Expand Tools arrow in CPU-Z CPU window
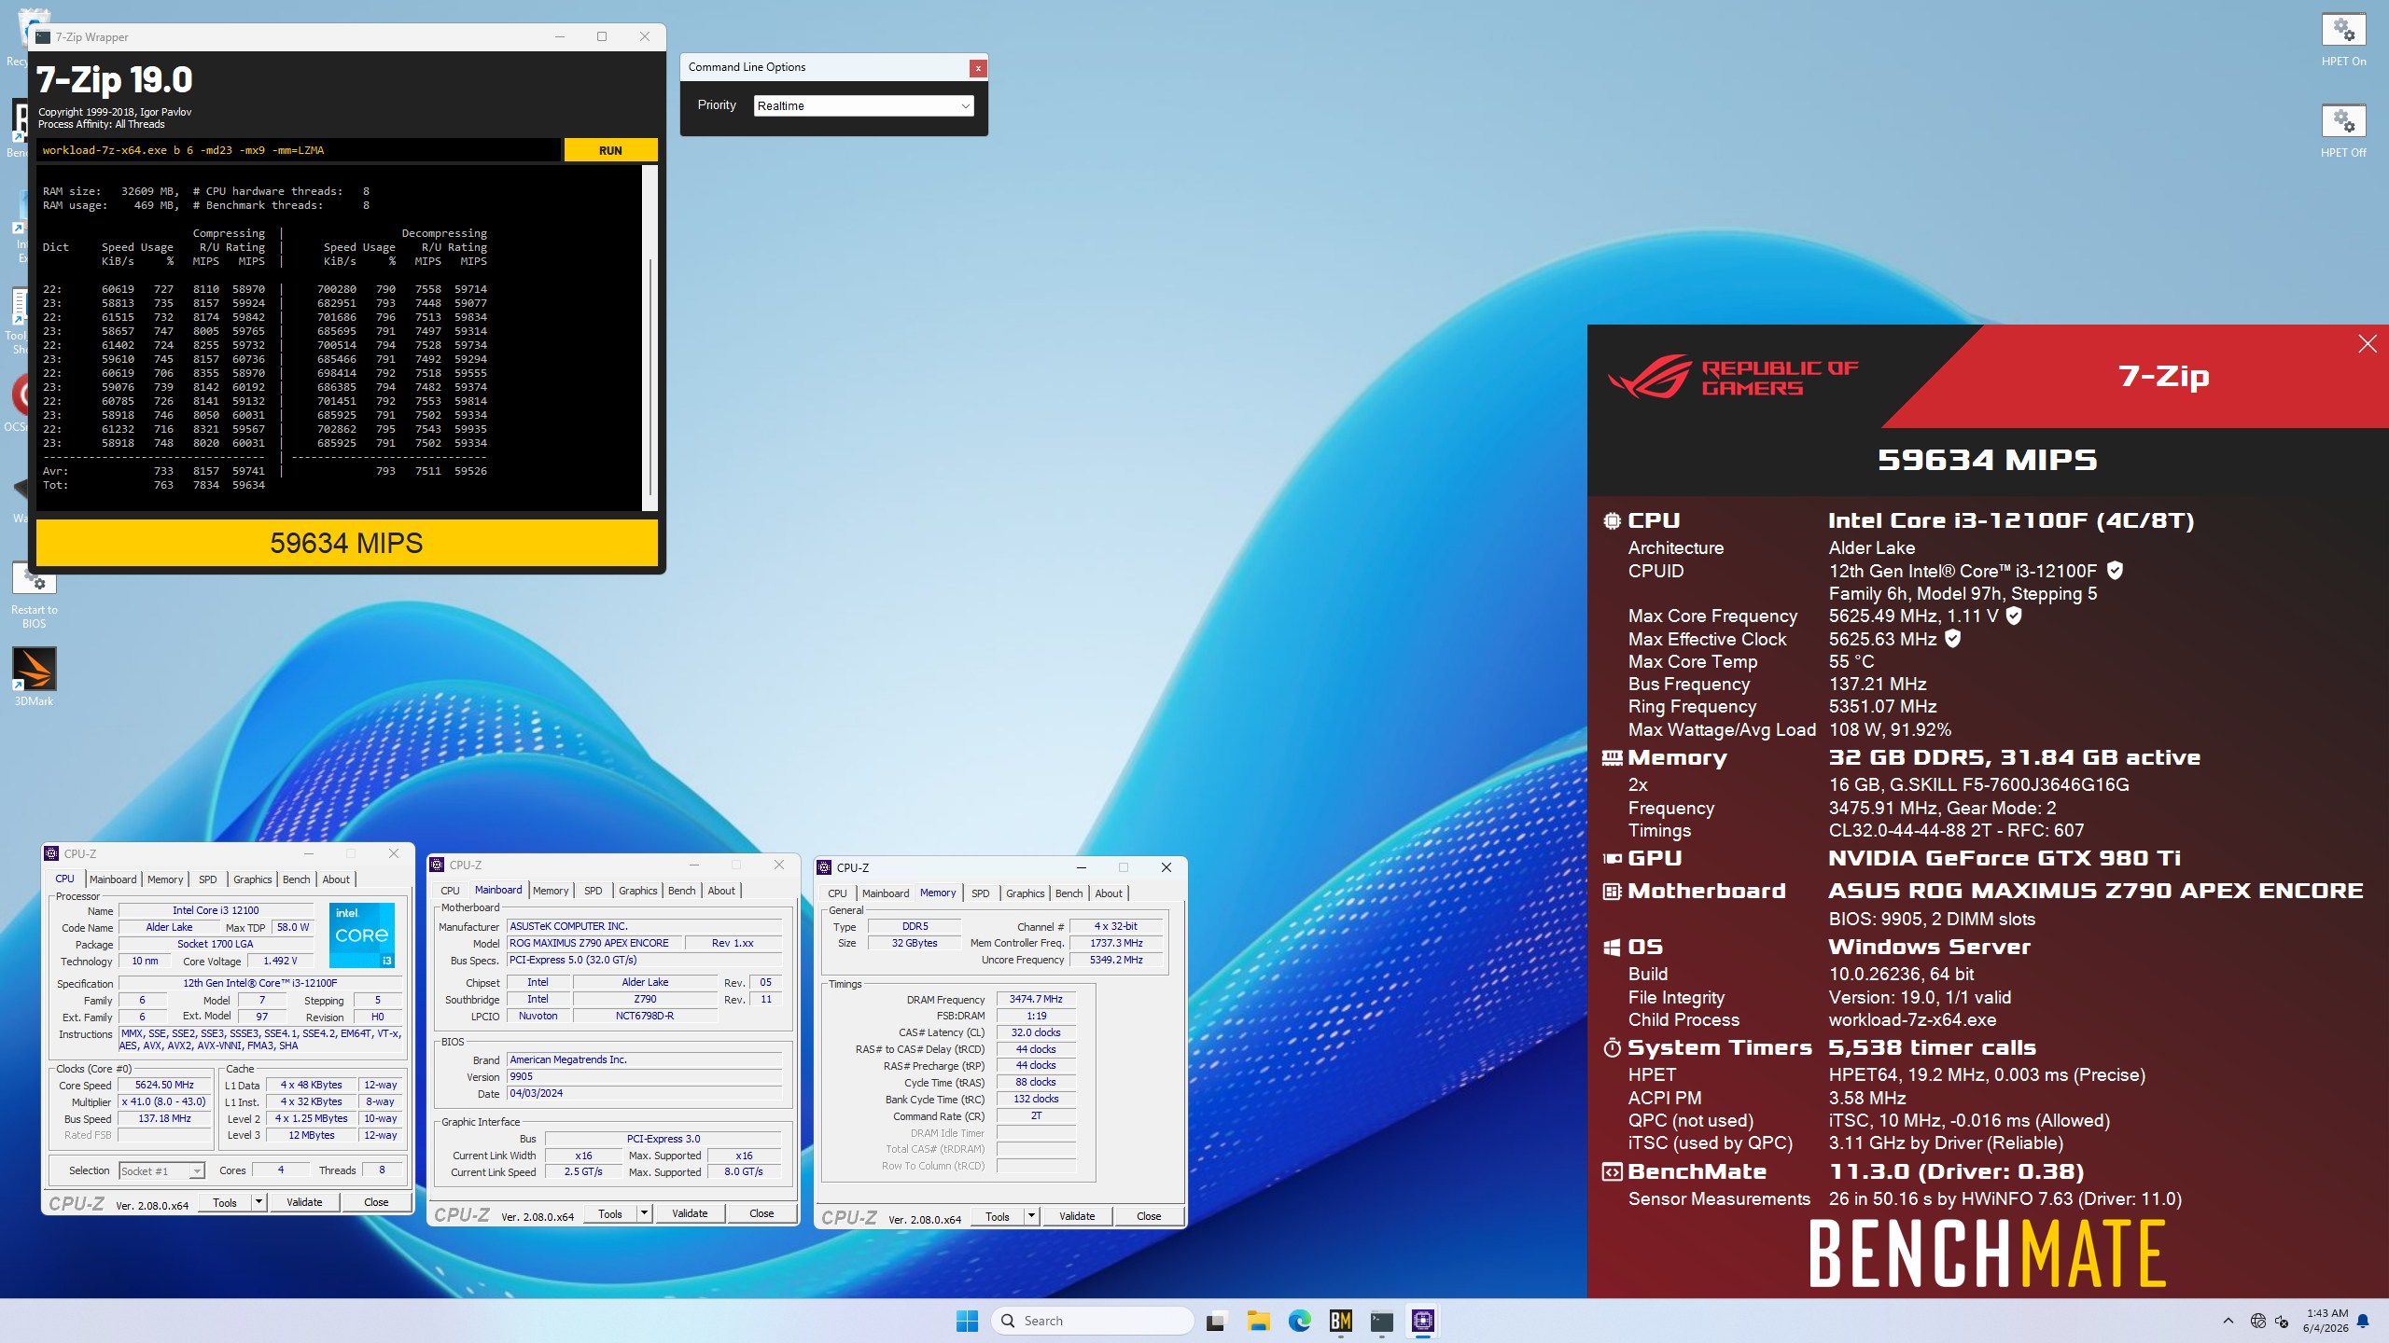This screenshot has width=2389, height=1343. click(x=258, y=1202)
